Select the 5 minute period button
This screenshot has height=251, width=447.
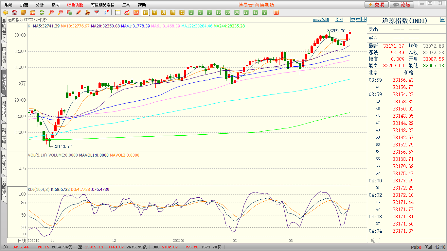pos(209,13)
